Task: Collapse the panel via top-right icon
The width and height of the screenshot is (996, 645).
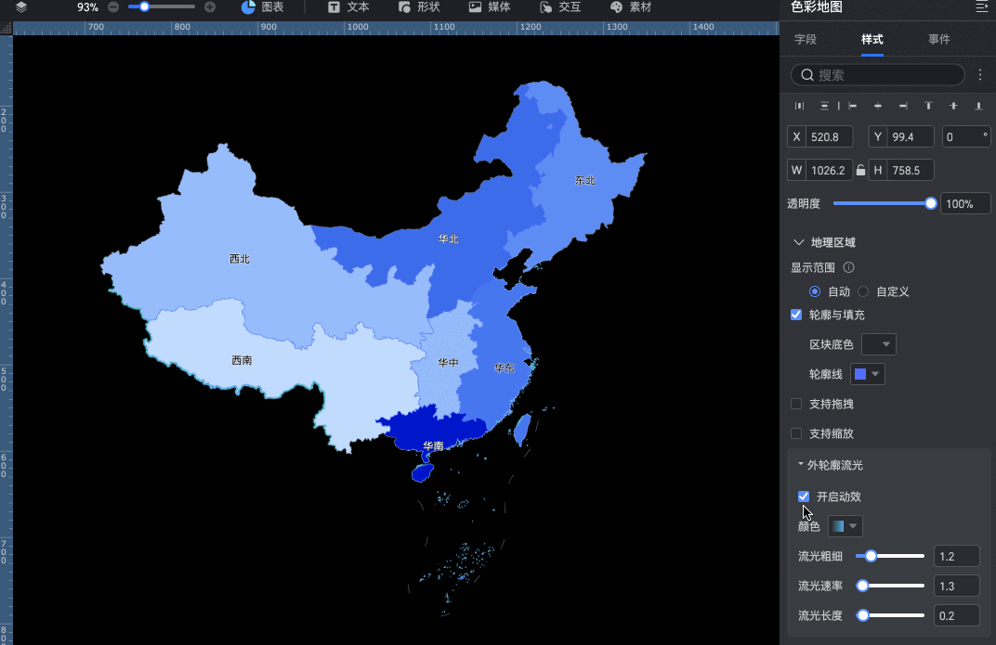Action: [981, 7]
